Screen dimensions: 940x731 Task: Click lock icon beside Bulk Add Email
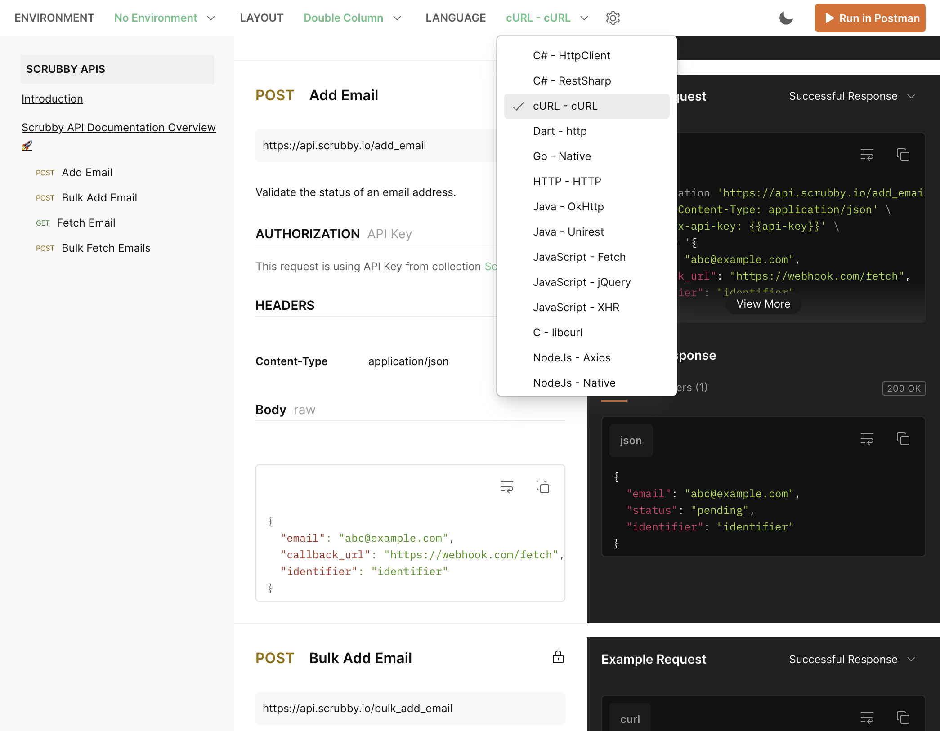pos(558,657)
